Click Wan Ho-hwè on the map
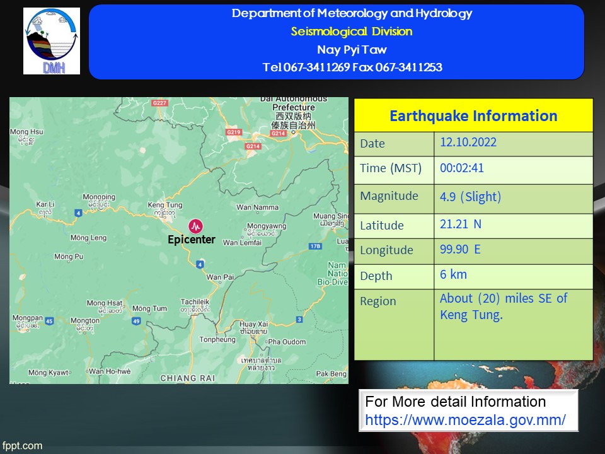The width and height of the screenshot is (605, 454). [110, 371]
